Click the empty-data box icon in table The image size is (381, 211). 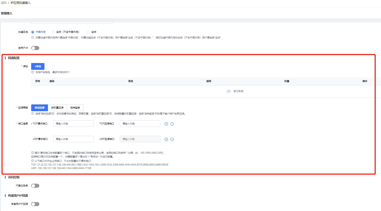coord(229,91)
